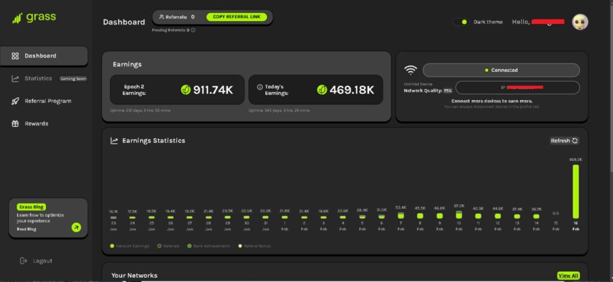Click the 911.74K epoch earnings value
This screenshot has height=282, width=613.
(x=213, y=90)
